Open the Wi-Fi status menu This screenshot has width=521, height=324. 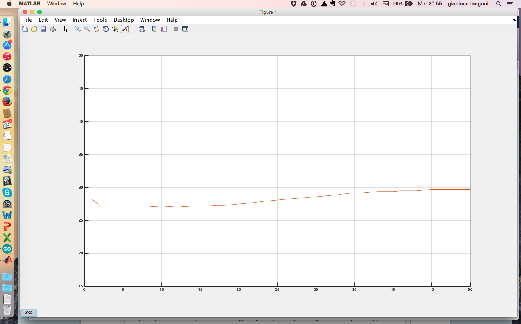coord(341,4)
